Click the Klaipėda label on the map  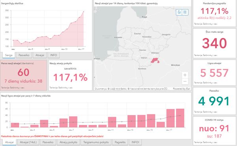pos(118,38)
